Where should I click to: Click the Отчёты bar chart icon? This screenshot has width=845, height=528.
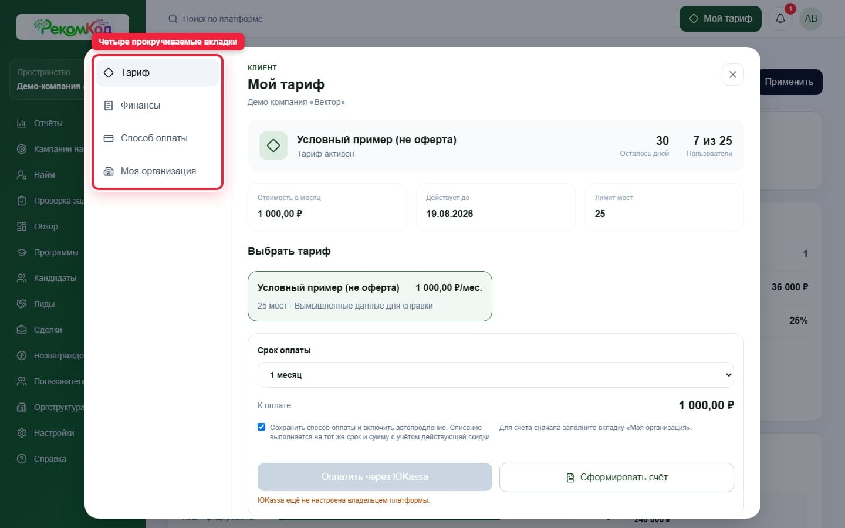[x=22, y=123]
